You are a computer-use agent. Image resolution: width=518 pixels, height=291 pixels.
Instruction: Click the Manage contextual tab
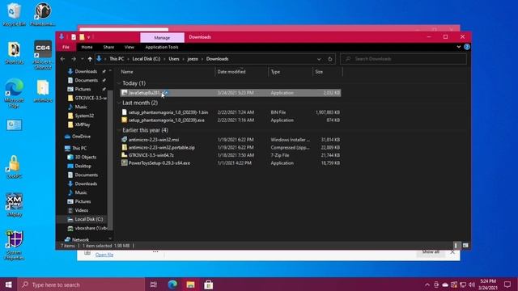pos(162,38)
